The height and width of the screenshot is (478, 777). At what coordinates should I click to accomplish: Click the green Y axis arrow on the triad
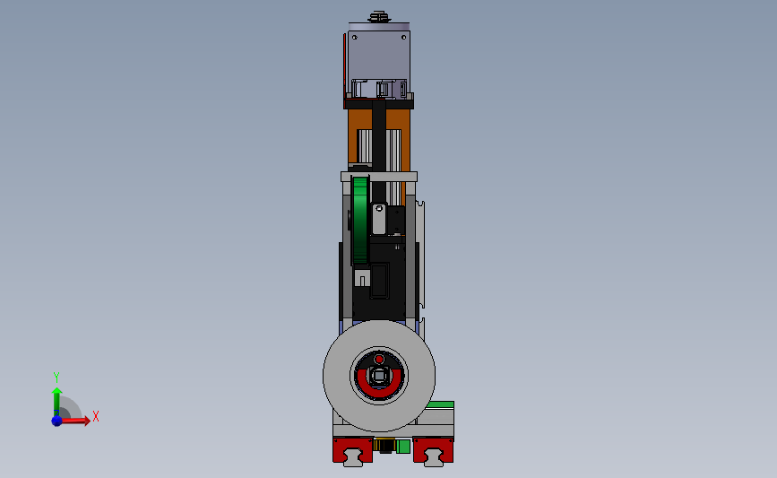point(57,402)
